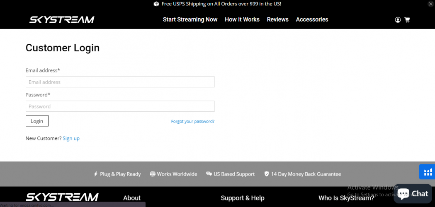The height and width of the screenshot is (207, 435).
Task: Click the Works Worldwide text
Action: click(177, 174)
